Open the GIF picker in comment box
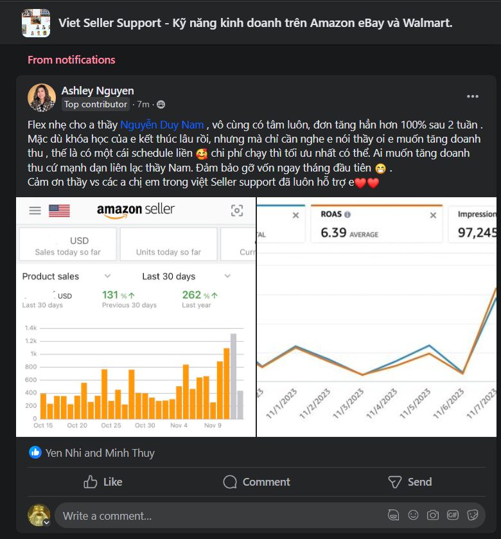 click(453, 515)
